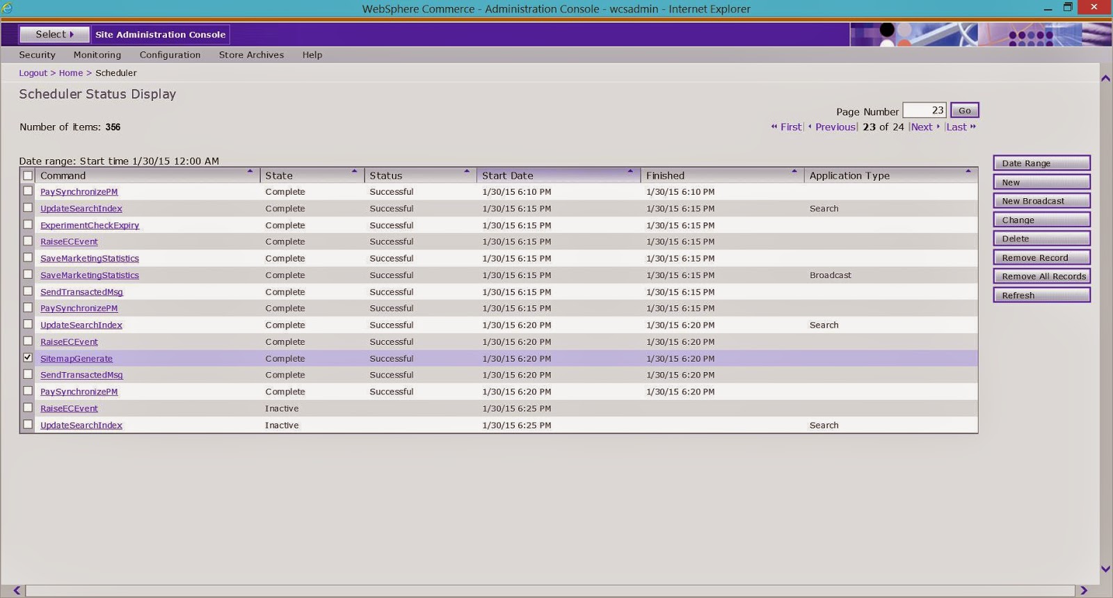
Task: Open the Select dropdown button
Action: [54, 34]
